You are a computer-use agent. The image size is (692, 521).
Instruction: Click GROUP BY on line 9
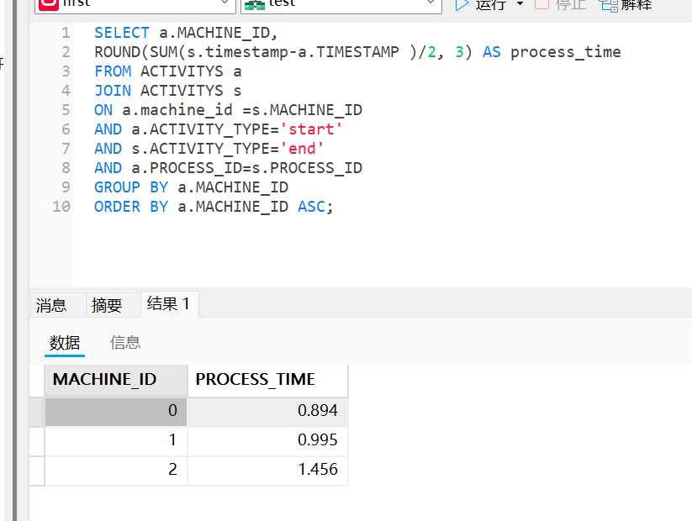131,187
